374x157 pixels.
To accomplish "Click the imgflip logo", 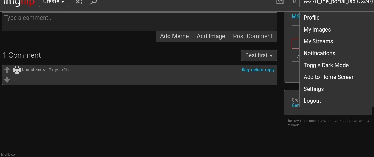I will coord(19,2).
